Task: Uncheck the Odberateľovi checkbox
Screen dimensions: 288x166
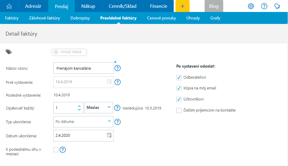Action: click(x=179, y=77)
